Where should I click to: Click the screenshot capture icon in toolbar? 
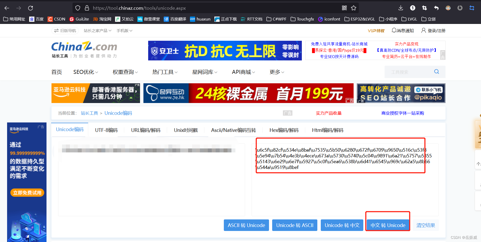[424, 8]
